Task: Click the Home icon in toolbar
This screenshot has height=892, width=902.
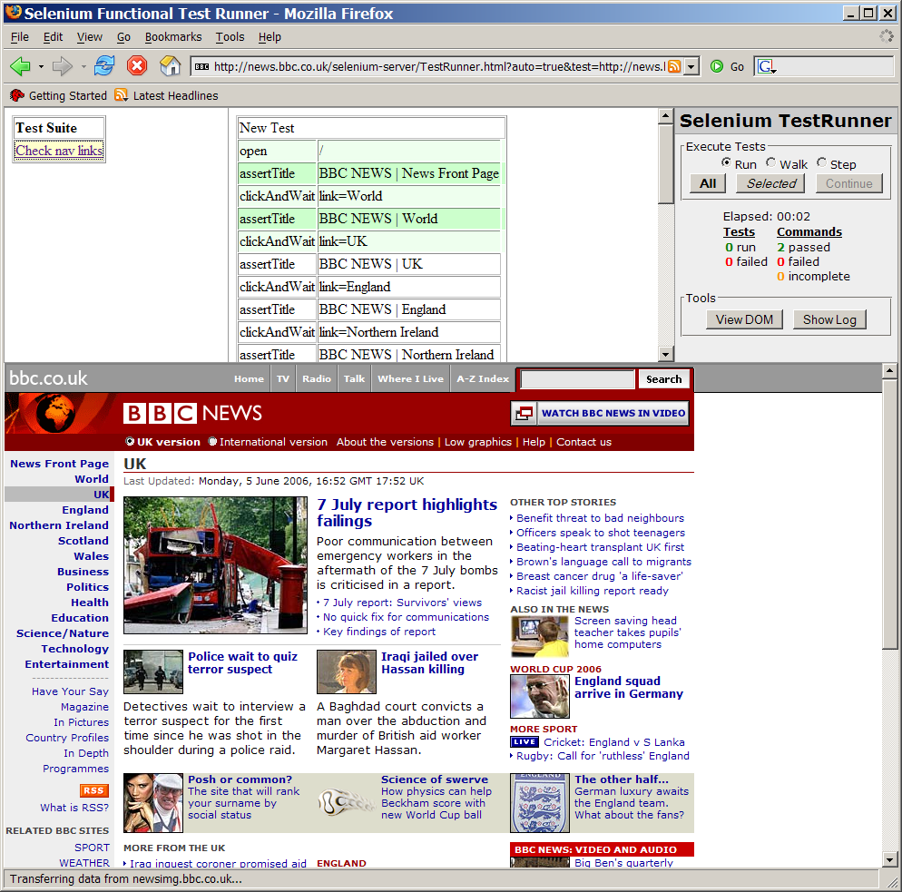Action: point(171,66)
